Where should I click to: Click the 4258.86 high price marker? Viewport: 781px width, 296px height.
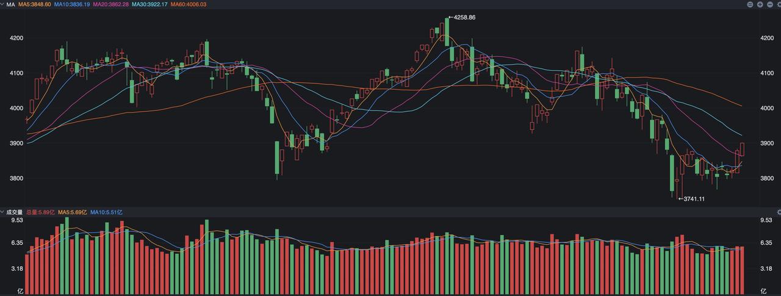pos(462,17)
